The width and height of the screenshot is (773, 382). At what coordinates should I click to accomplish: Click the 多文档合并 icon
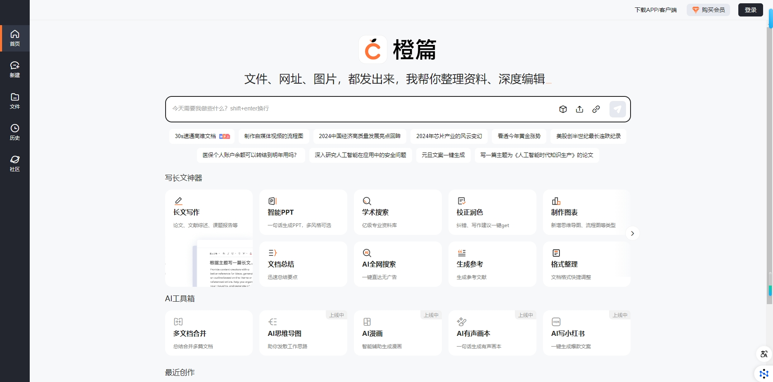pyautogui.click(x=178, y=322)
